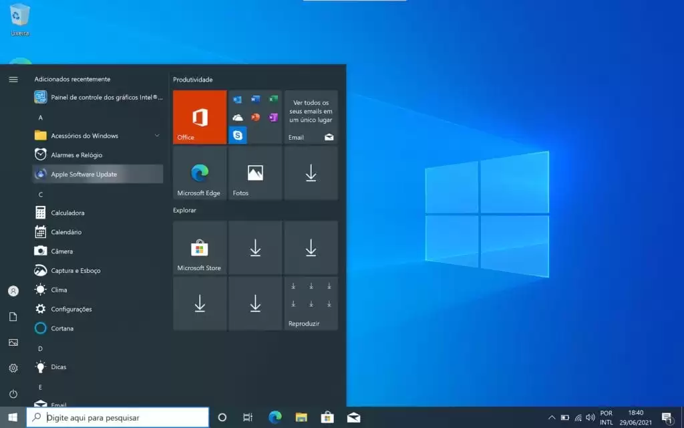Open the Reproduzir tile folder
Viewport: 684px width, 428px height.
pyautogui.click(x=311, y=303)
